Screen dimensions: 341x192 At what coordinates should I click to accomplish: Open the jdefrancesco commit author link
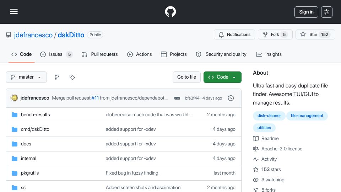point(35,98)
